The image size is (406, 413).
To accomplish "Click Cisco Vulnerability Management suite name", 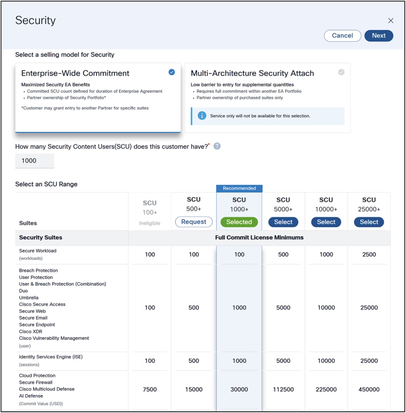I will (x=54, y=338).
